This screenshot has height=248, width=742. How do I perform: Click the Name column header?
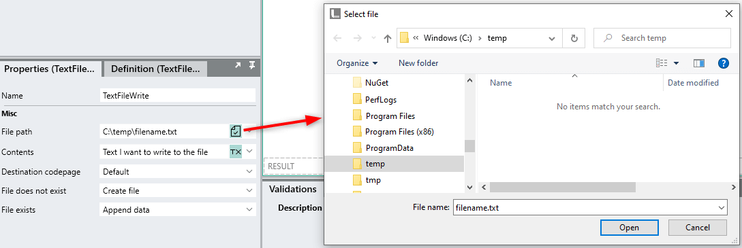(x=501, y=82)
